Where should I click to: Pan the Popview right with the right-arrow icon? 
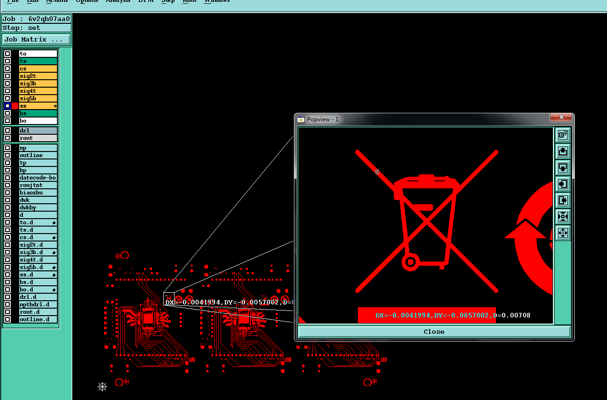[x=563, y=200]
